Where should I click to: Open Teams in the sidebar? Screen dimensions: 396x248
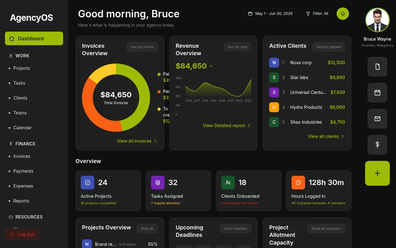coord(20,113)
